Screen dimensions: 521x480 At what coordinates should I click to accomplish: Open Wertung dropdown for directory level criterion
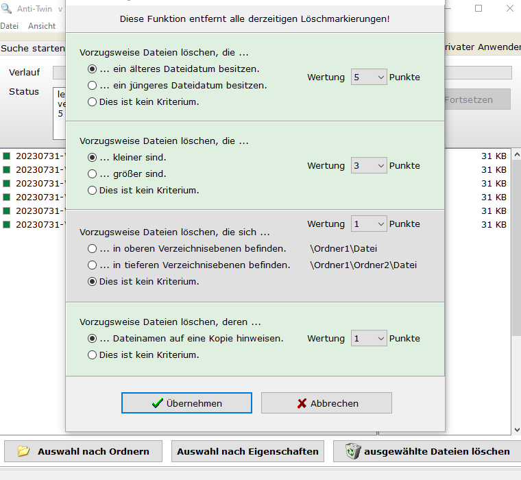click(369, 224)
